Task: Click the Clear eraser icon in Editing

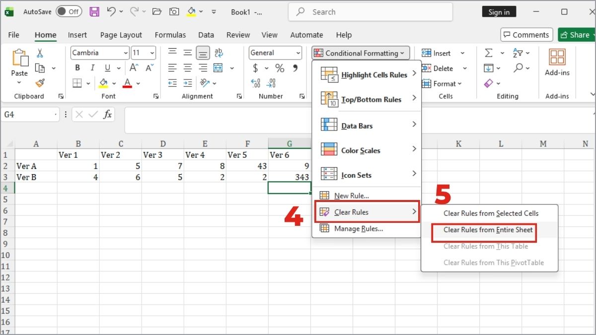Action: click(489, 83)
